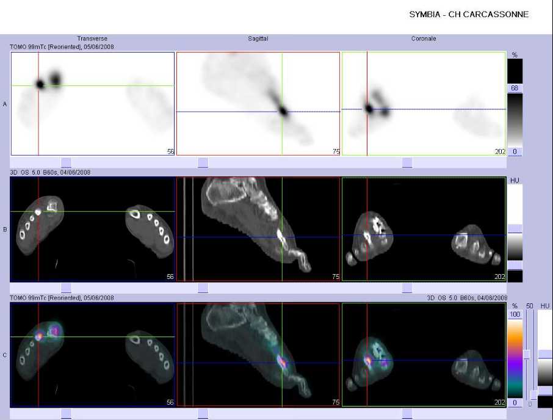Select the row C sagittal fused image
The height and width of the screenshot is (420, 553).
[258, 355]
